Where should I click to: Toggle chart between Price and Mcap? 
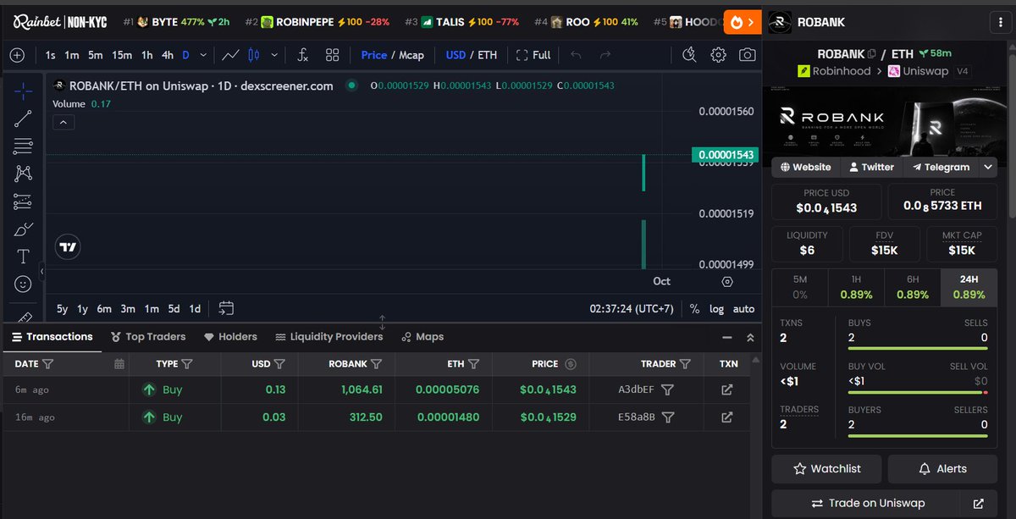point(392,55)
